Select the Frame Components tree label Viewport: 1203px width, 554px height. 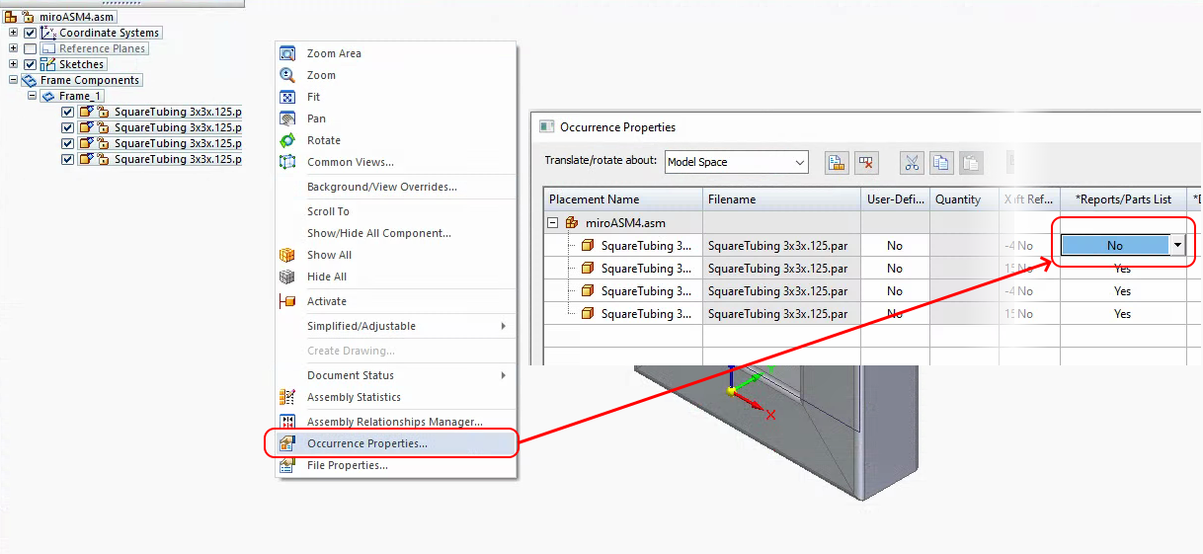pos(90,80)
